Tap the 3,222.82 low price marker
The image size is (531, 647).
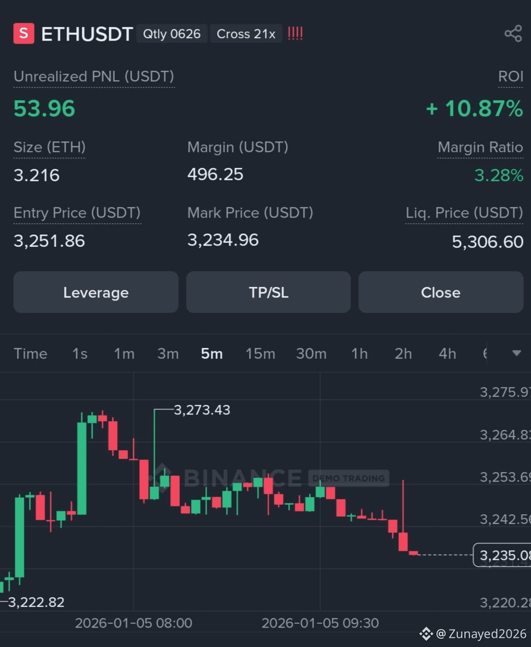point(36,602)
